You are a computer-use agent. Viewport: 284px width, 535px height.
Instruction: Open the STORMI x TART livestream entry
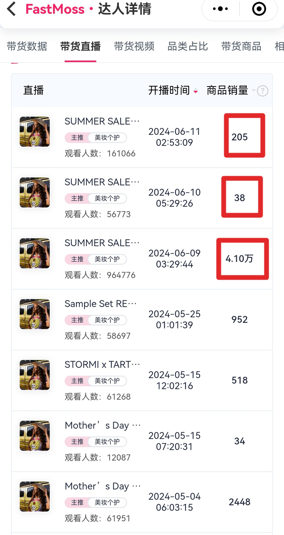[x=101, y=364]
